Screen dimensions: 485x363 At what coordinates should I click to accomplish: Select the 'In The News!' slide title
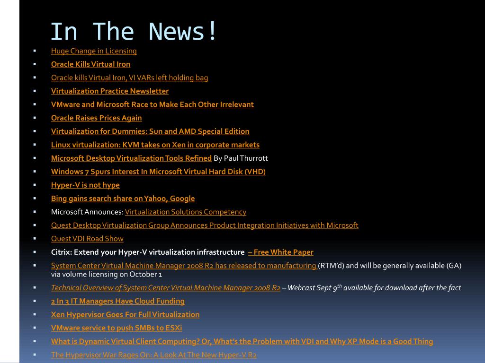pos(134,31)
